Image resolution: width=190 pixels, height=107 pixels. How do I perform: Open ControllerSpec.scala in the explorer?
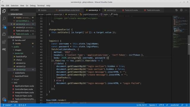coord(24,89)
